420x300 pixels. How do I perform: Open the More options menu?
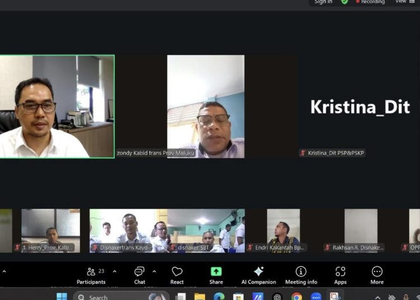tap(377, 274)
